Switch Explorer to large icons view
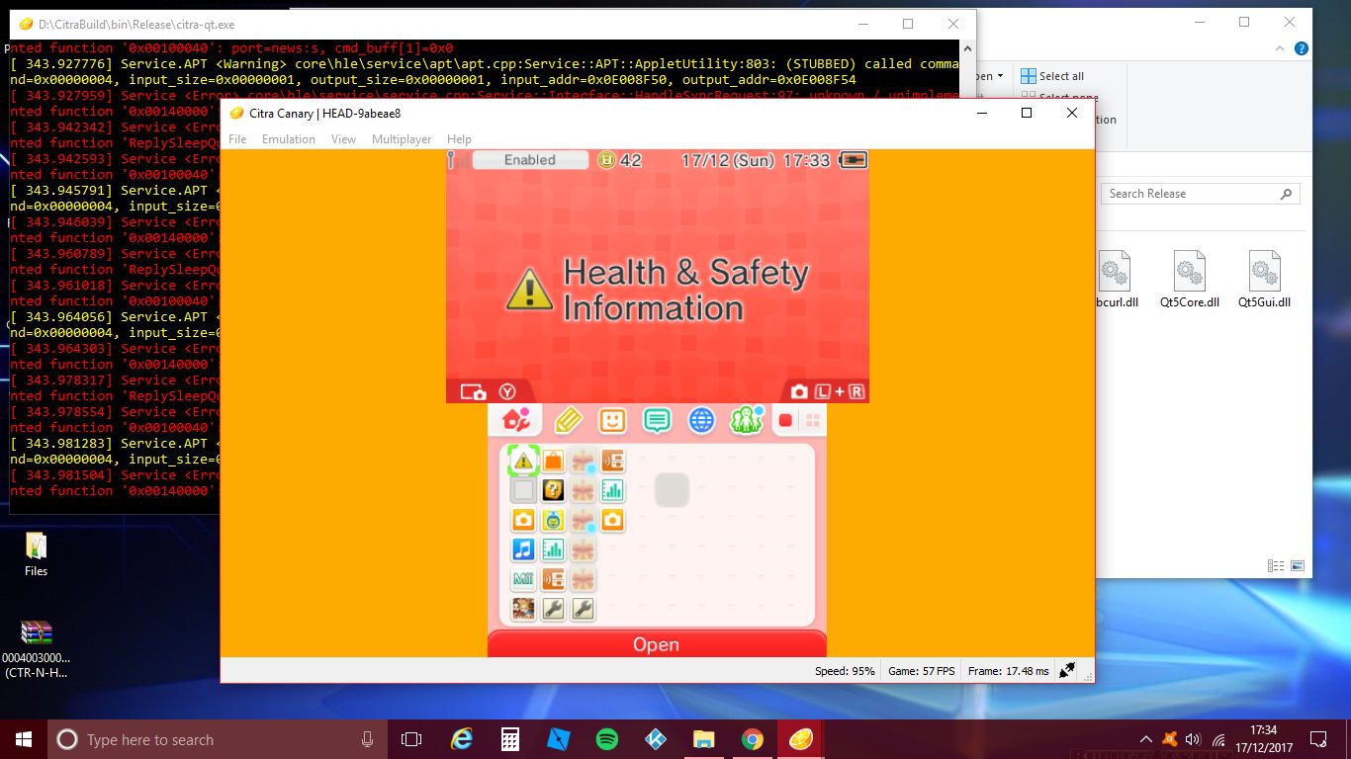 pos(1296,566)
